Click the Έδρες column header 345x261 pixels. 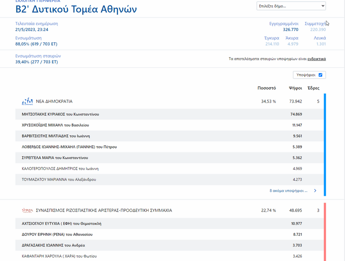(313, 88)
